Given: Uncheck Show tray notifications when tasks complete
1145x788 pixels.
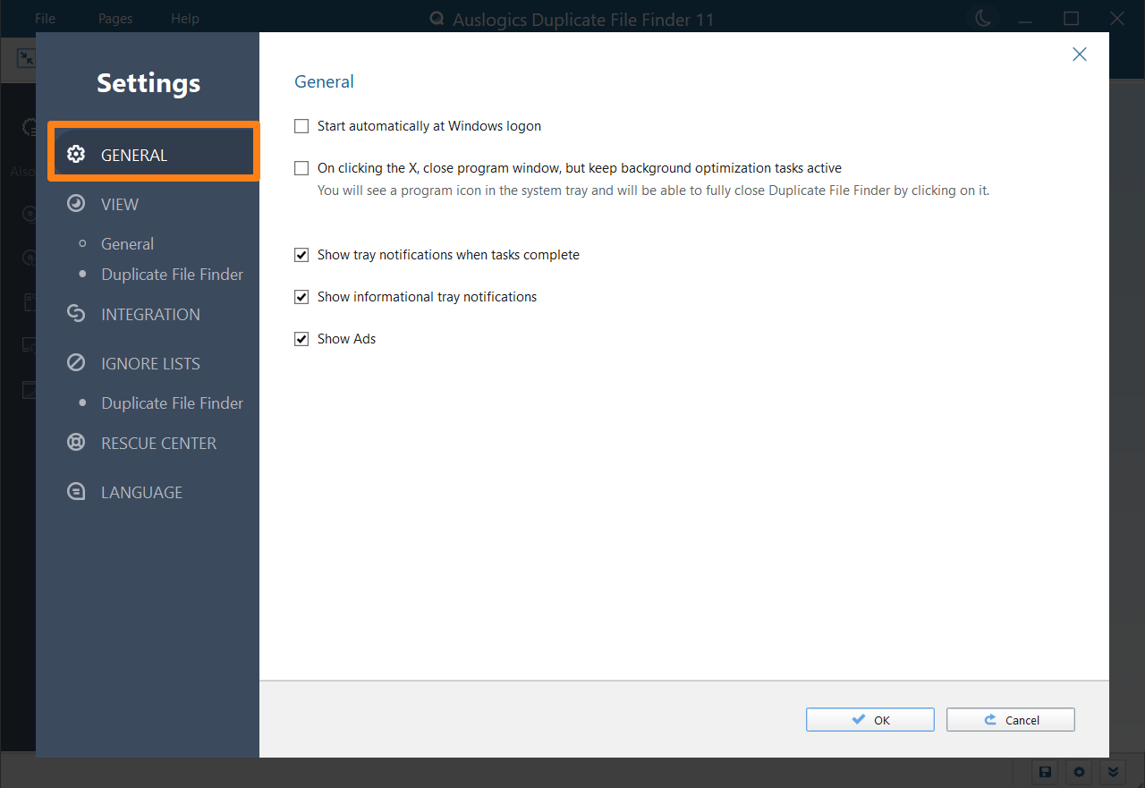Looking at the screenshot, I should tap(301, 254).
